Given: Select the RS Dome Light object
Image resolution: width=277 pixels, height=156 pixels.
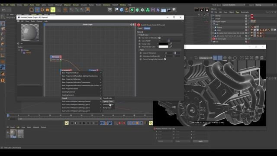Looking at the screenshot, I should [x=220, y=39].
